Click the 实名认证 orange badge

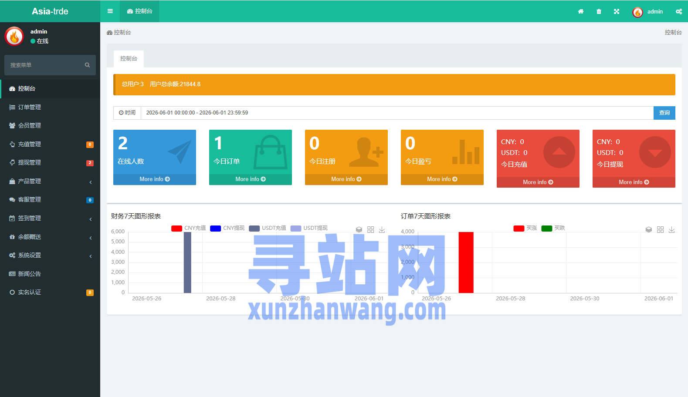coord(90,293)
